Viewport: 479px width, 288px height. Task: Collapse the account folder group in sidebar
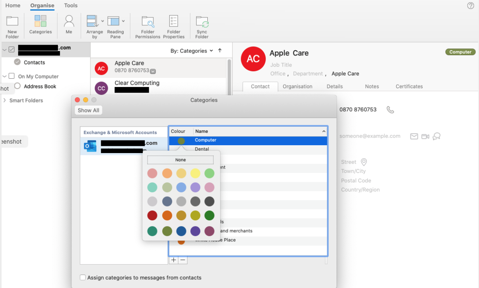point(4,50)
